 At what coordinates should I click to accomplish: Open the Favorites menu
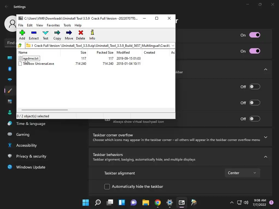coord(53,25)
